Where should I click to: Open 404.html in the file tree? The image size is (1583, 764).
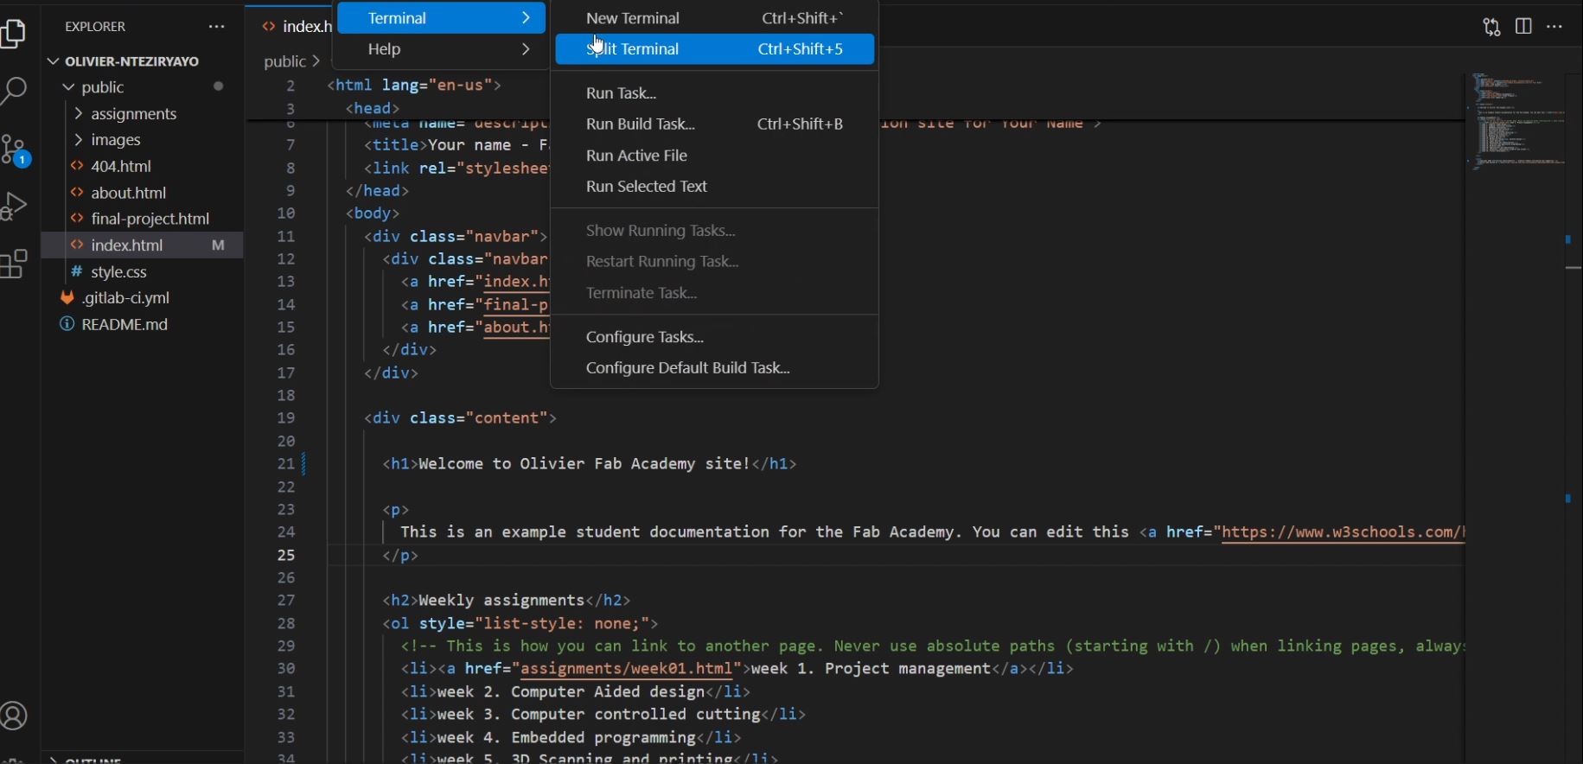pos(121,166)
